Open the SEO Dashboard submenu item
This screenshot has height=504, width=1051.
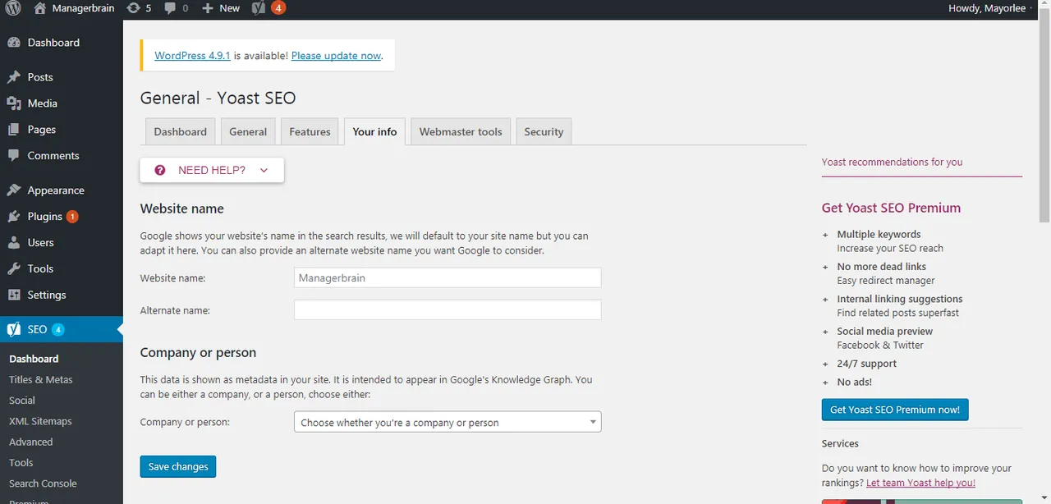[x=34, y=359]
